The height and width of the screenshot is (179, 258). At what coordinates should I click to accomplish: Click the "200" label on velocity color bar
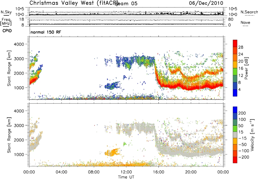point(242,113)
